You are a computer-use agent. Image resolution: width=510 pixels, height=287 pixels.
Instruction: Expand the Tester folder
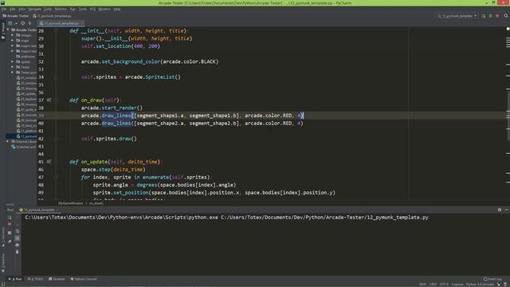click(13, 67)
